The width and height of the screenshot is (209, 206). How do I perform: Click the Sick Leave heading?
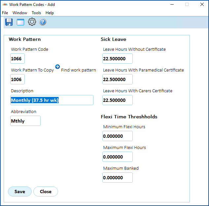(114, 39)
